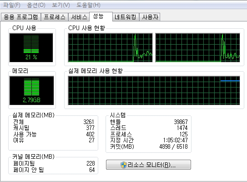The height and width of the screenshot is (182, 247).
Task: Open the 도움말(H) menu
Action: coord(88,5)
